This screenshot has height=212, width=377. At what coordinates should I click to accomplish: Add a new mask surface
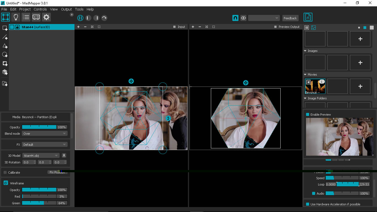coord(5,63)
